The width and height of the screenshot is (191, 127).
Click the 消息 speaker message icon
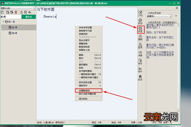click(140, 54)
